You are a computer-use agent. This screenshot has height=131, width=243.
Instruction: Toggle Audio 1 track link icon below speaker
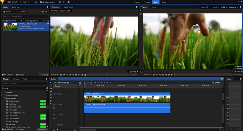[x=55, y=108]
